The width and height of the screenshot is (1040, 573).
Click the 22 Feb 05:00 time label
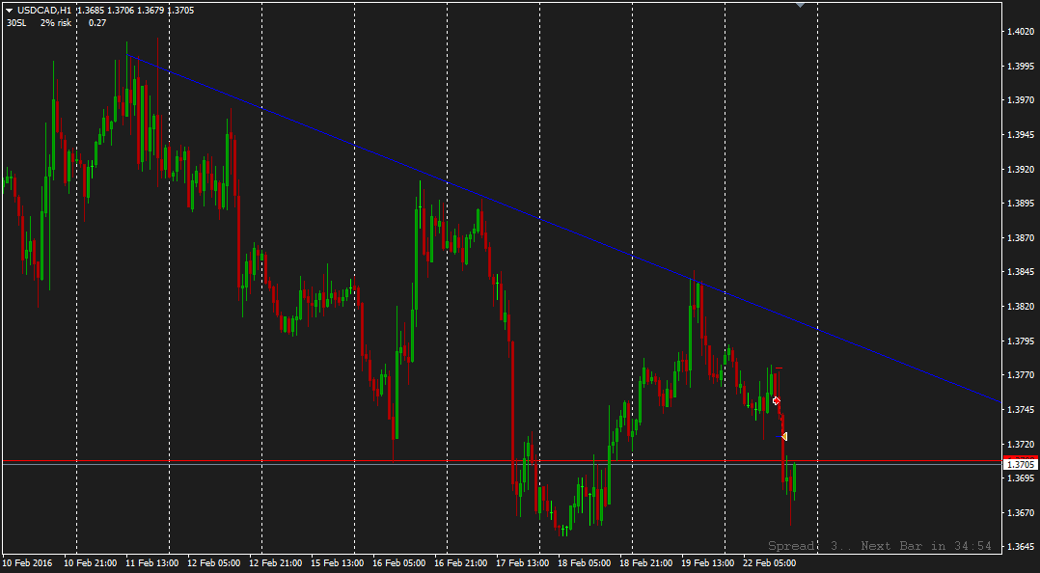click(x=770, y=563)
